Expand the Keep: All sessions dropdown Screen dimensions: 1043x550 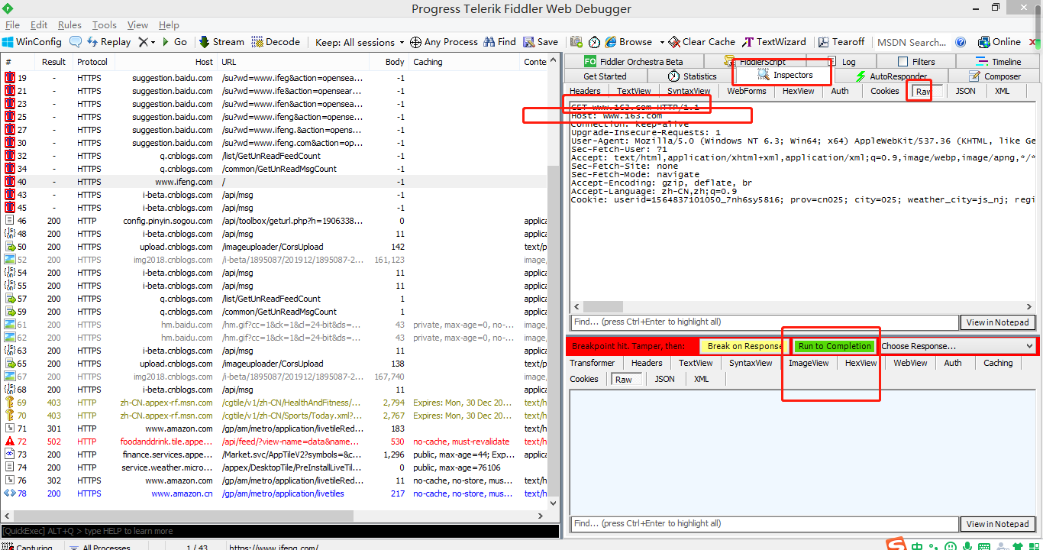pos(360,42)
